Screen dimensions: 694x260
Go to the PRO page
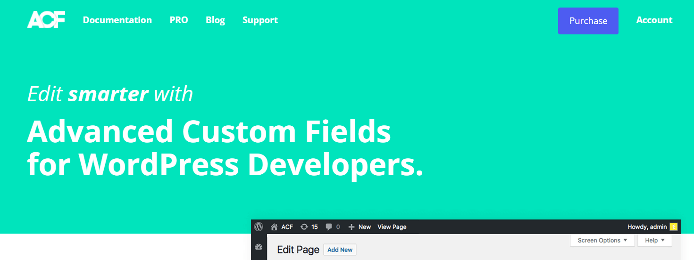(x=179, y=20)
